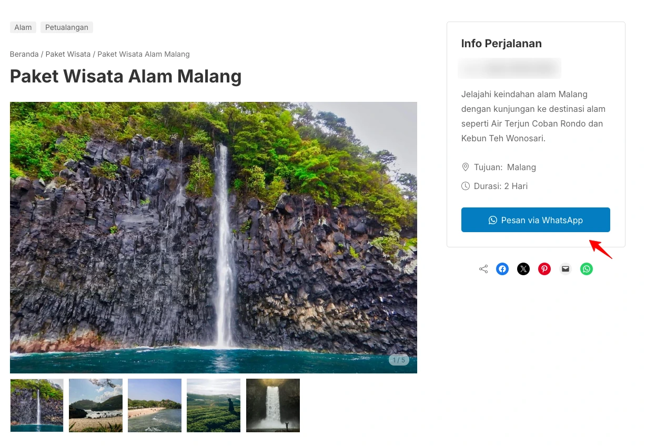
Task: Share the package via email
Action: coord(565,268)
